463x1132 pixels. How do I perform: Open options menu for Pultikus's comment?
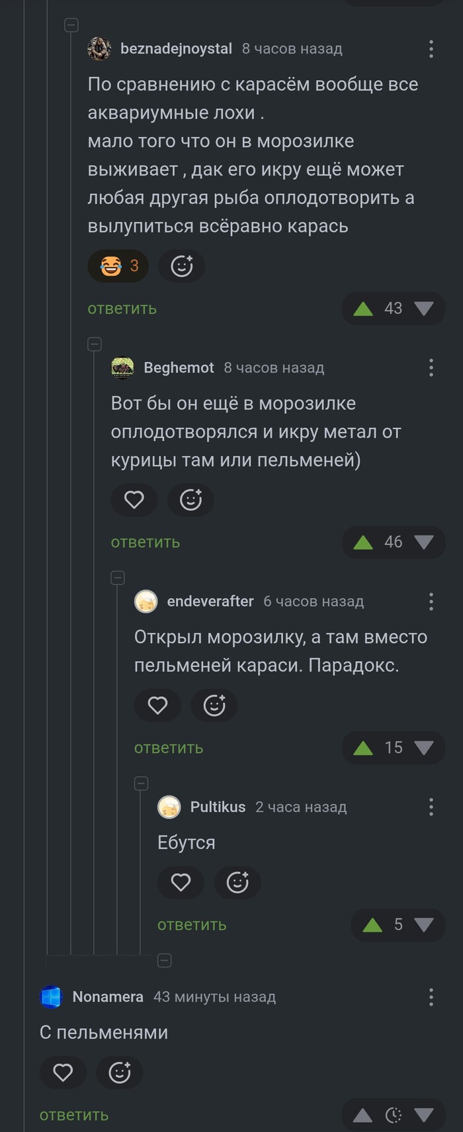[431, 807]
